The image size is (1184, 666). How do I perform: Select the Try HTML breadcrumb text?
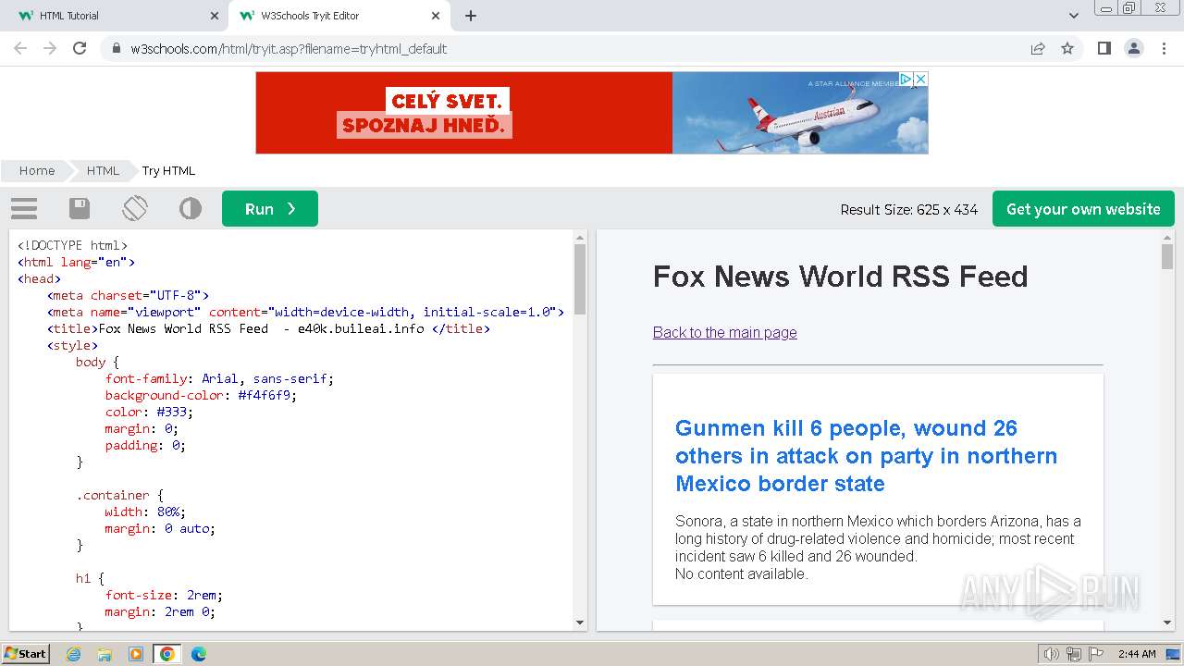(168, 170)
